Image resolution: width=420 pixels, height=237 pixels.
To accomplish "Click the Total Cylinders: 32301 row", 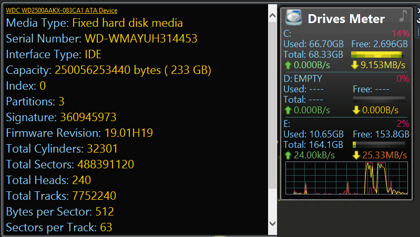I will 62,149.
